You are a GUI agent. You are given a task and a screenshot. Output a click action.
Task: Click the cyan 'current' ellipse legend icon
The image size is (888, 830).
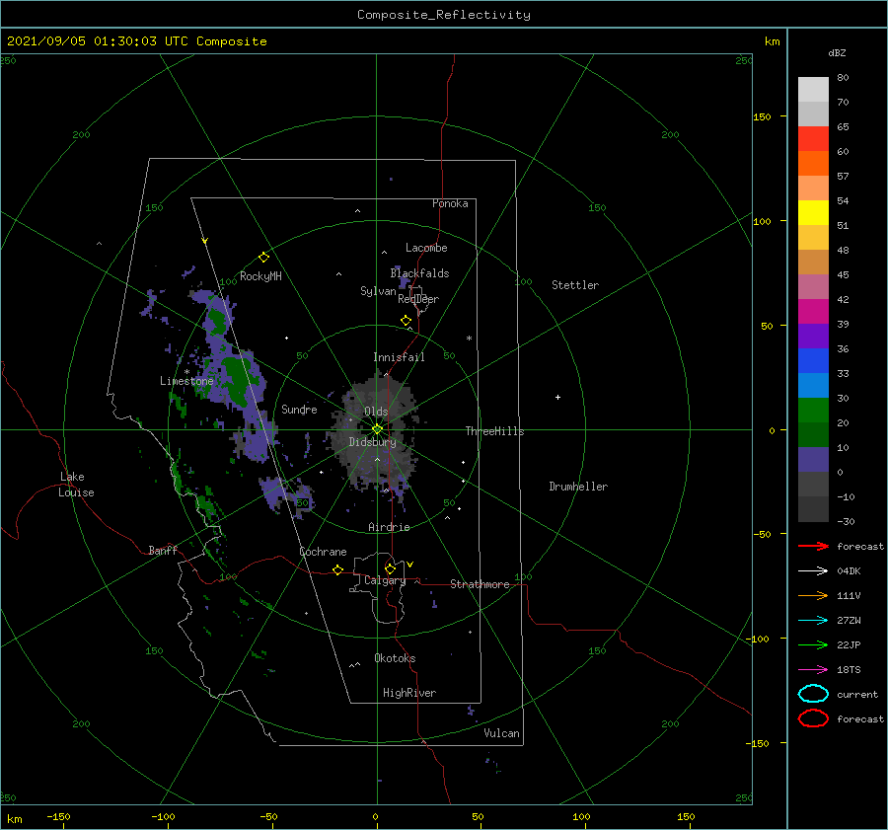point(813,694)
